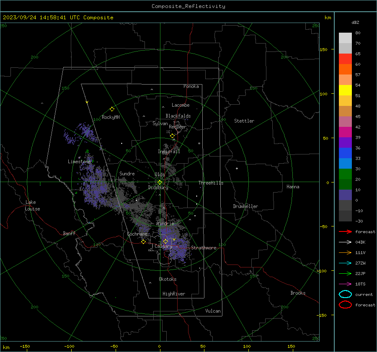Click the yellow diamond marker at RockyMH
This screenshot has height=352, width=377.
point(112,109)
